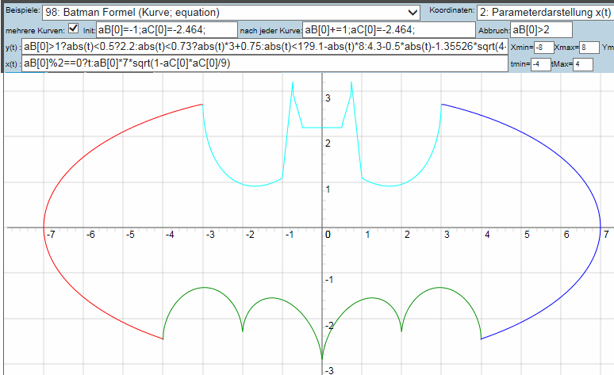Click the Abbruch input field
614x375 pixels.
click(541, 30)
